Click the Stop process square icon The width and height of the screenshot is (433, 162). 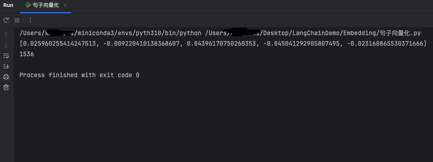(17, 20)
